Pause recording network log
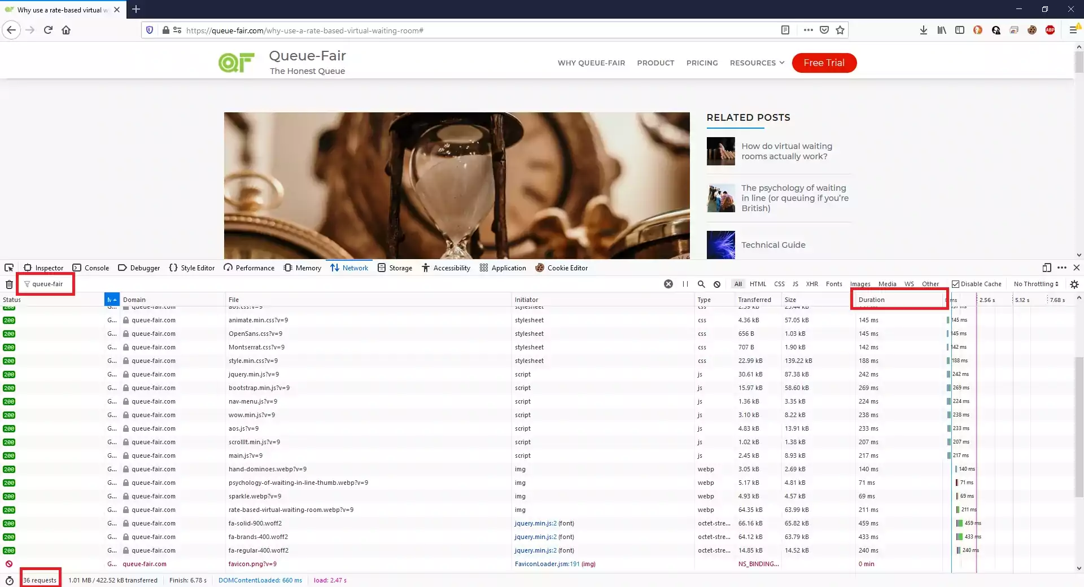The width and height of the screenshot is (1084, 587). pos(685,284)
